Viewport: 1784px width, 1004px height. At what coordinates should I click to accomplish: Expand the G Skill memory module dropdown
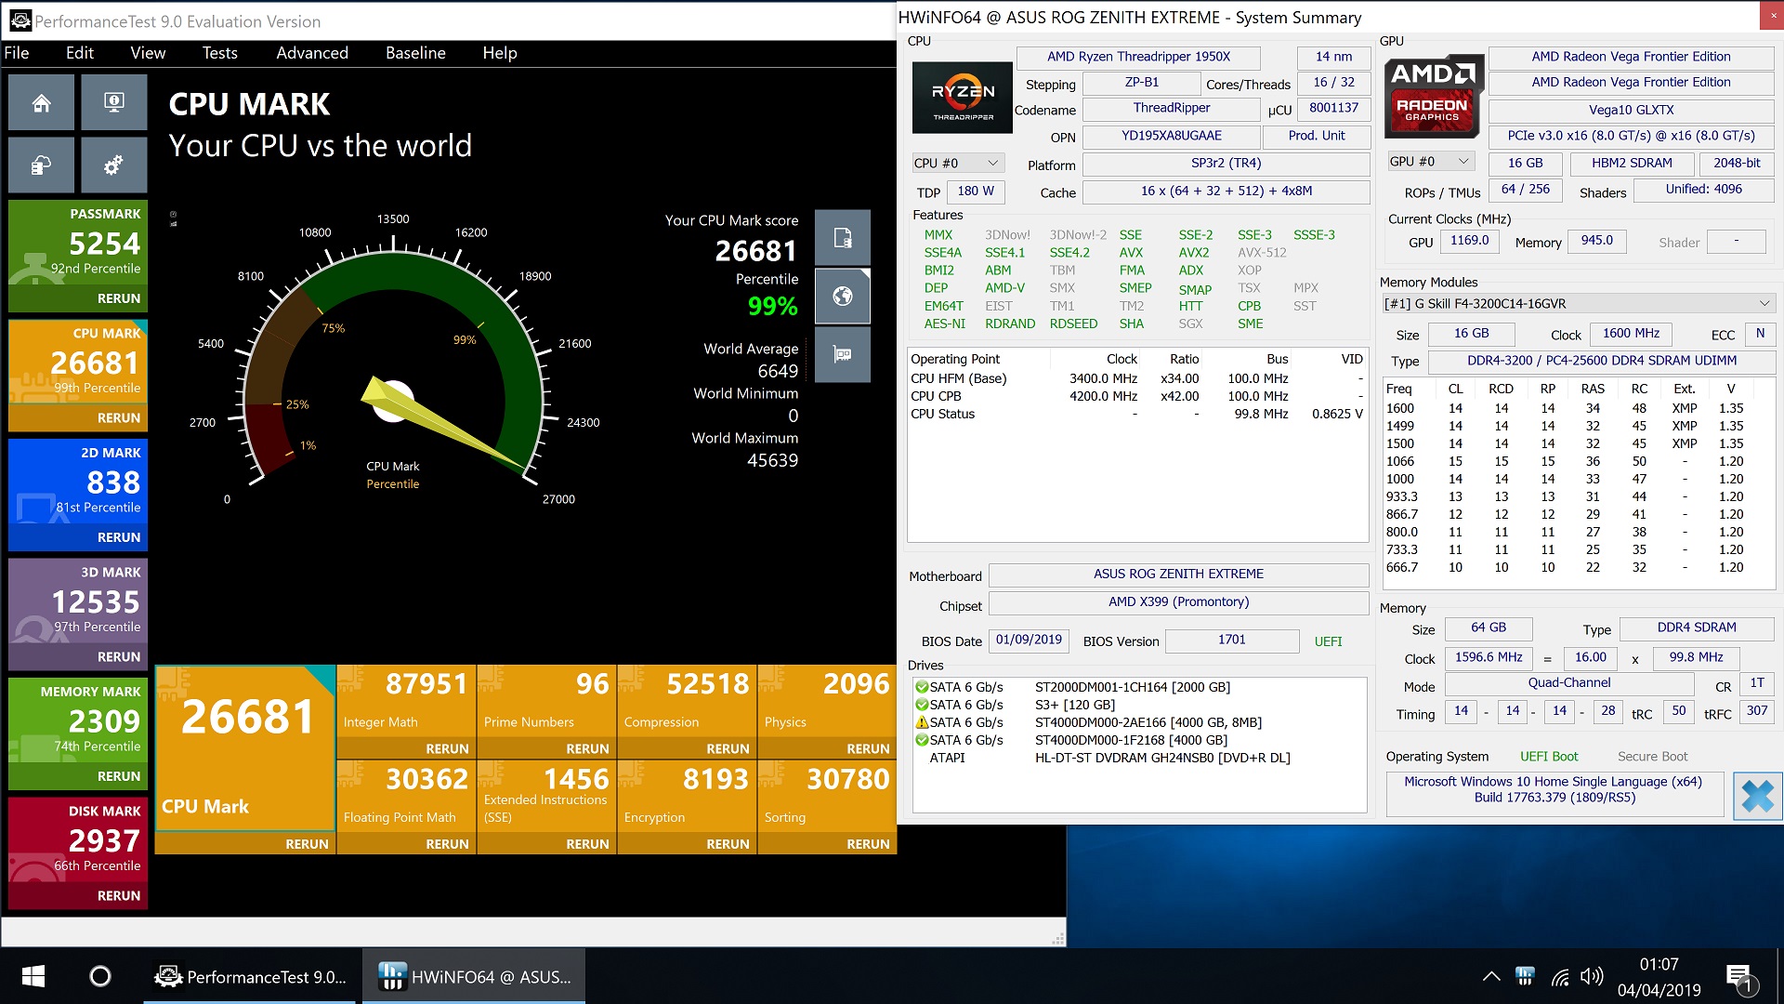pyautogui.click(x=1579, y=303)
